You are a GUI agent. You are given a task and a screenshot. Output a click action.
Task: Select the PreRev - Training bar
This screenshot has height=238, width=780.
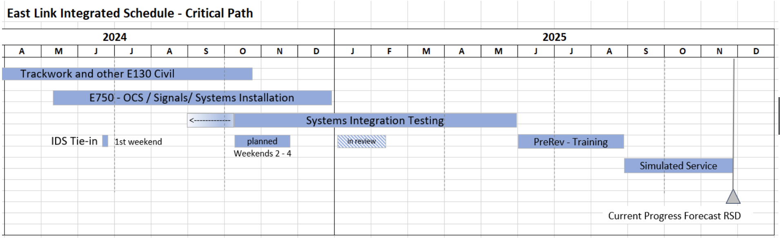(x=571, y=142)
